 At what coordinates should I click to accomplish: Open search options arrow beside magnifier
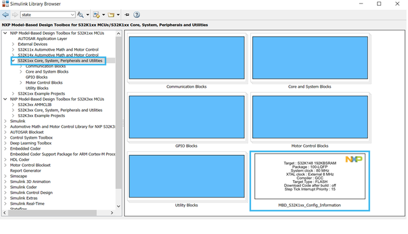click(88, 15)
